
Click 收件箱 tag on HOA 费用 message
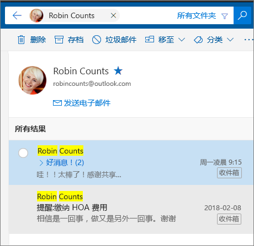point(229,219)
